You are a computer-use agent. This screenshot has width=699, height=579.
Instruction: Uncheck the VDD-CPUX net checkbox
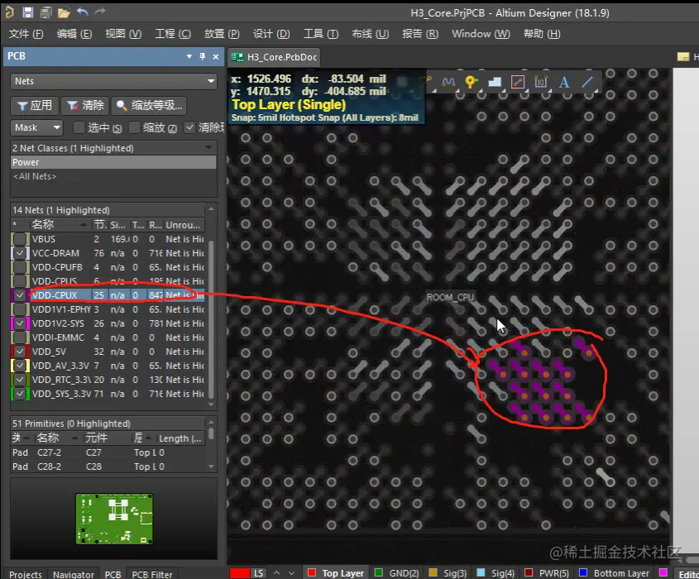[x=20, y=295]
